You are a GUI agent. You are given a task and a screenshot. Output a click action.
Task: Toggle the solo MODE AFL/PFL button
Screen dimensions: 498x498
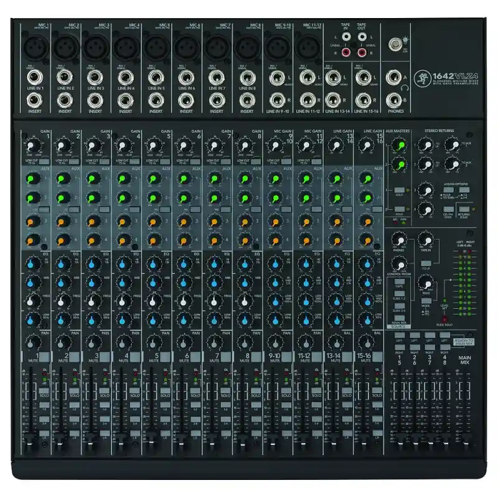point(426,301)
